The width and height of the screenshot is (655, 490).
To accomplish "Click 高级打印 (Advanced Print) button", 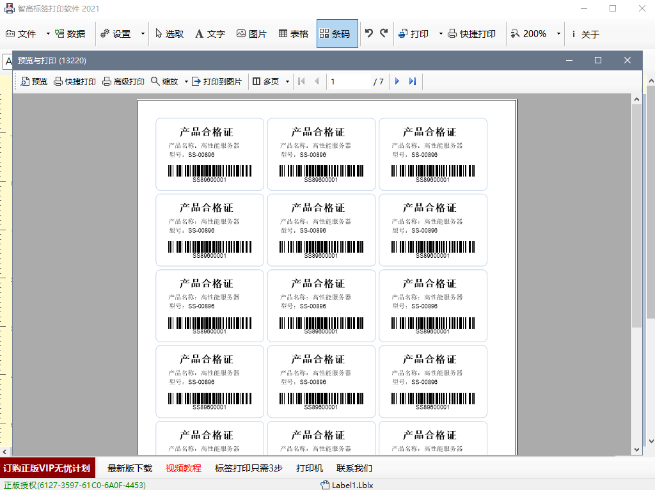I will (x=123, y=81).
